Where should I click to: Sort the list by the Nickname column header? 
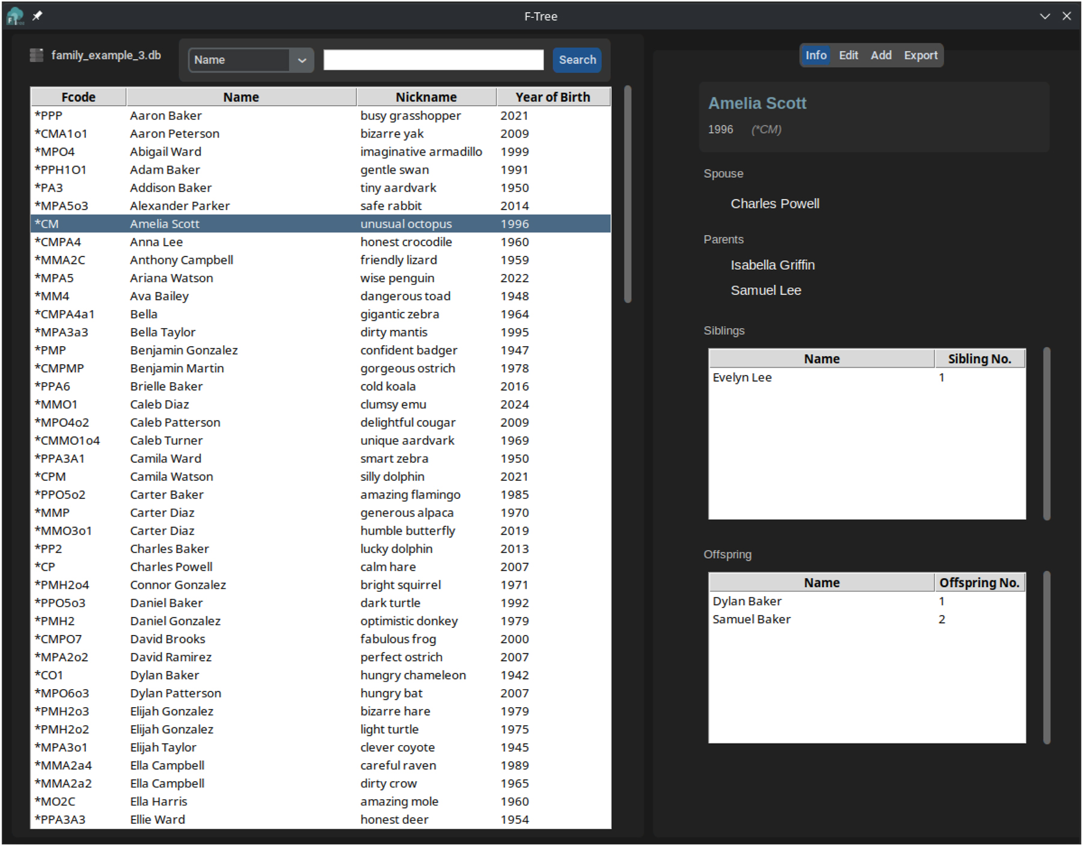426,96
